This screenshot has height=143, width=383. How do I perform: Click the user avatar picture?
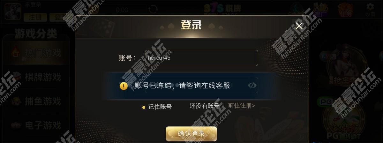[x=13, y=12]
